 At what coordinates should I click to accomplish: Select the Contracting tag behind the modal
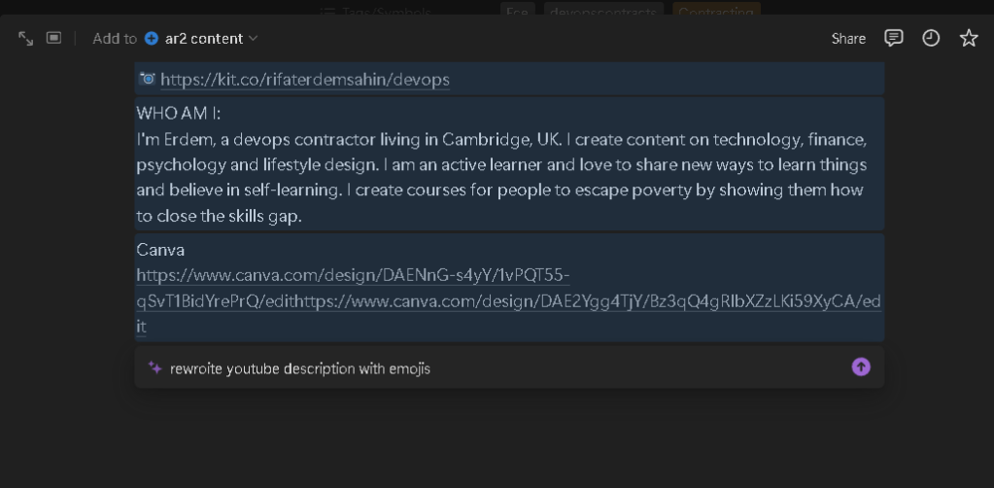(x=716, y=12)
